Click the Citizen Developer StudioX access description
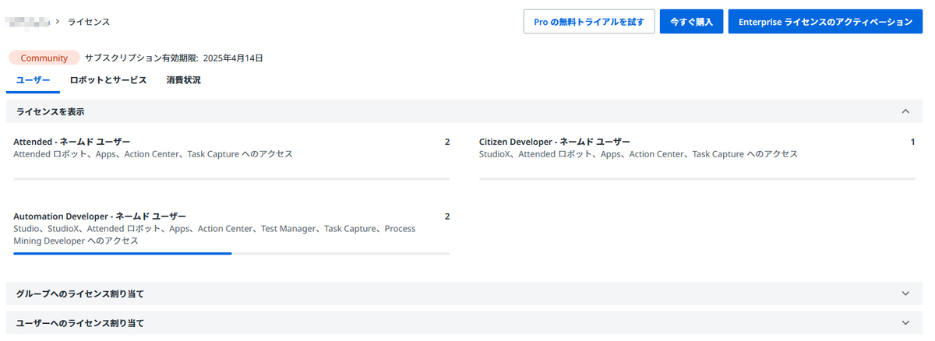 (638, 154)
